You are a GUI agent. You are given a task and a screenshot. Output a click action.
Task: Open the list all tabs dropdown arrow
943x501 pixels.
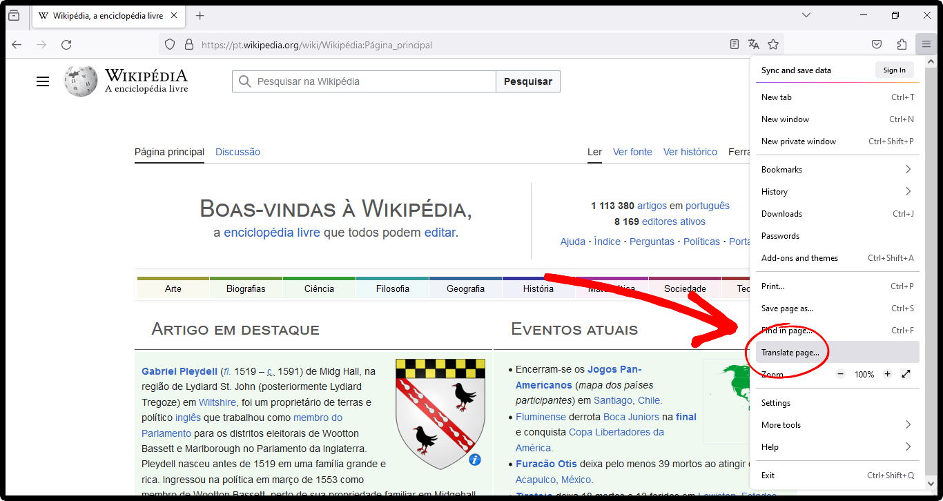tap(806, 15)
